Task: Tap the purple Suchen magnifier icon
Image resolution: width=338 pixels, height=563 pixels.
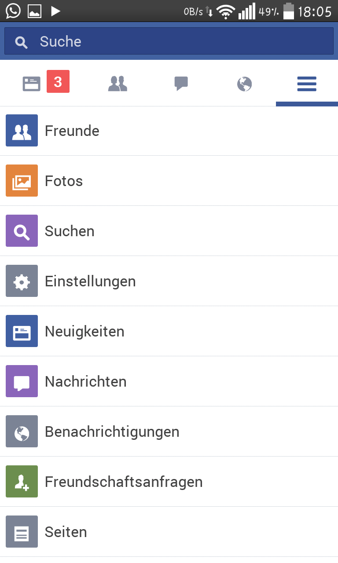Action: [x=22, y=231]
